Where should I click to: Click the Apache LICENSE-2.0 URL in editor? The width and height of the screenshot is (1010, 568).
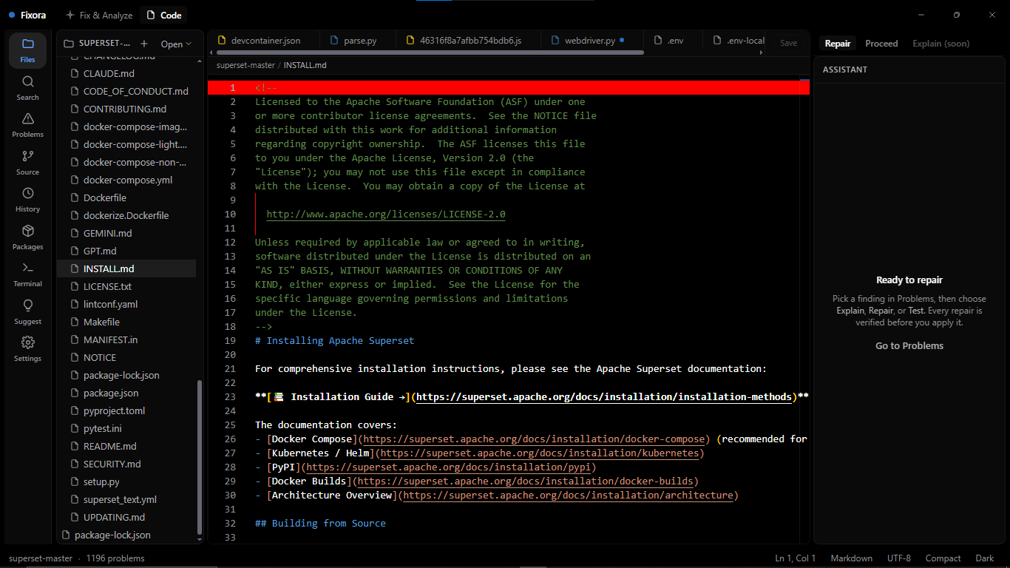pyautogui.click(x=386, y=214)
